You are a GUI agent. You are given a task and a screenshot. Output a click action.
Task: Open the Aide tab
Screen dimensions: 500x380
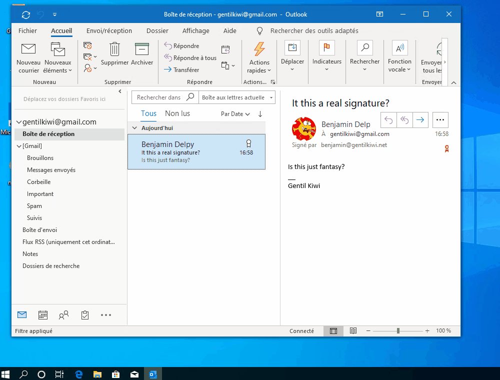(229, 30)
